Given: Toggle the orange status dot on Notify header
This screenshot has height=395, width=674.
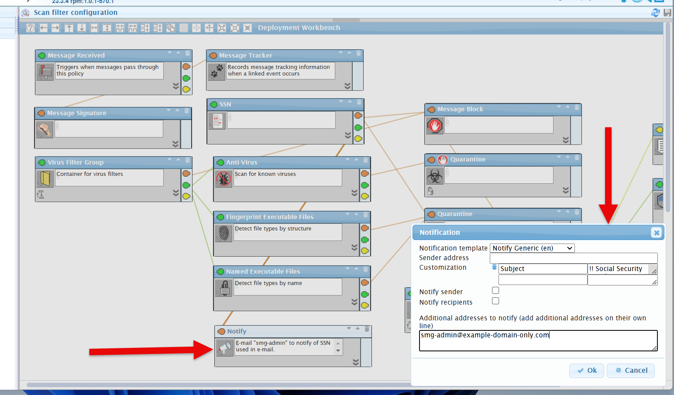Looking at the screenshot, I should [221, 332].
